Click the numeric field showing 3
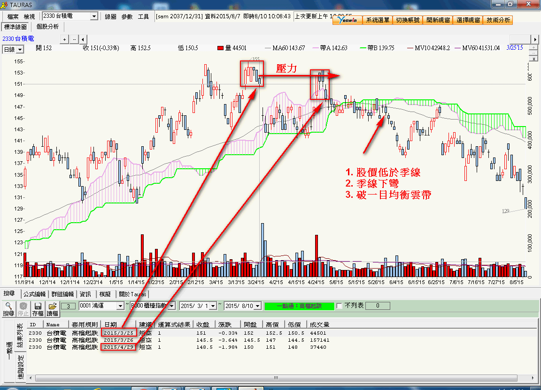Viewport: 541px width, 390px height. coord(68,306)
